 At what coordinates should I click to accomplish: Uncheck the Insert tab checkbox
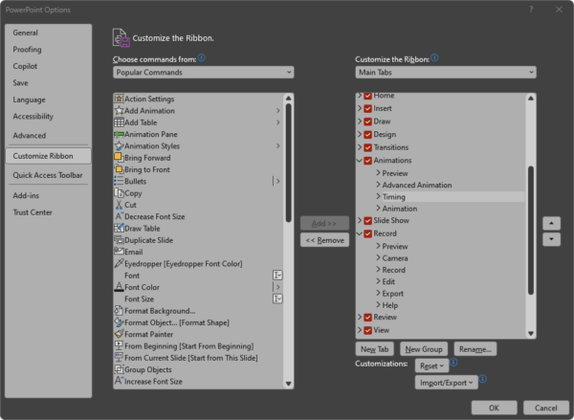[x=368, y=108]
